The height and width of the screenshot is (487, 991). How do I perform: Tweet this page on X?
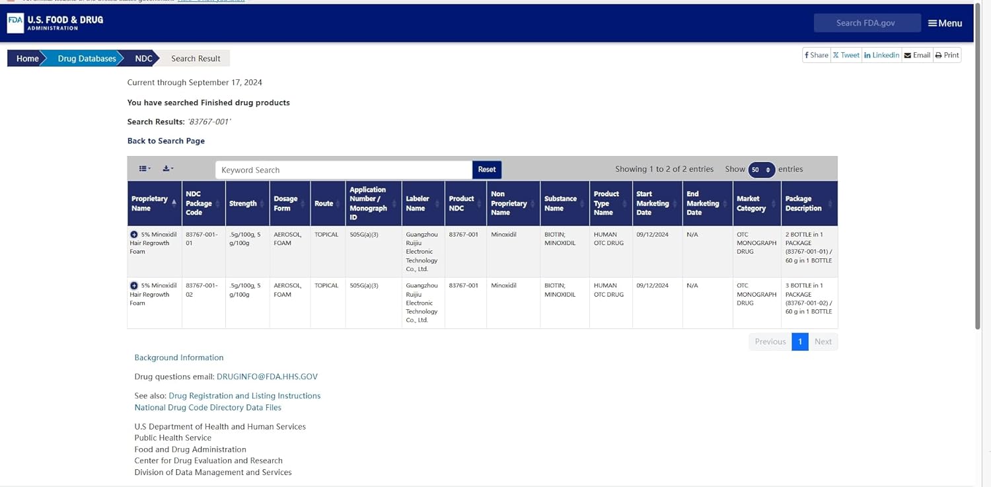point(846,56)
